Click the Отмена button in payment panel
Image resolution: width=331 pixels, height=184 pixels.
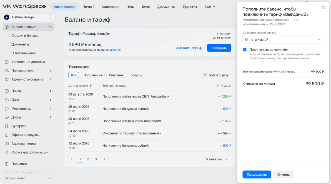(x=283, y=175)
